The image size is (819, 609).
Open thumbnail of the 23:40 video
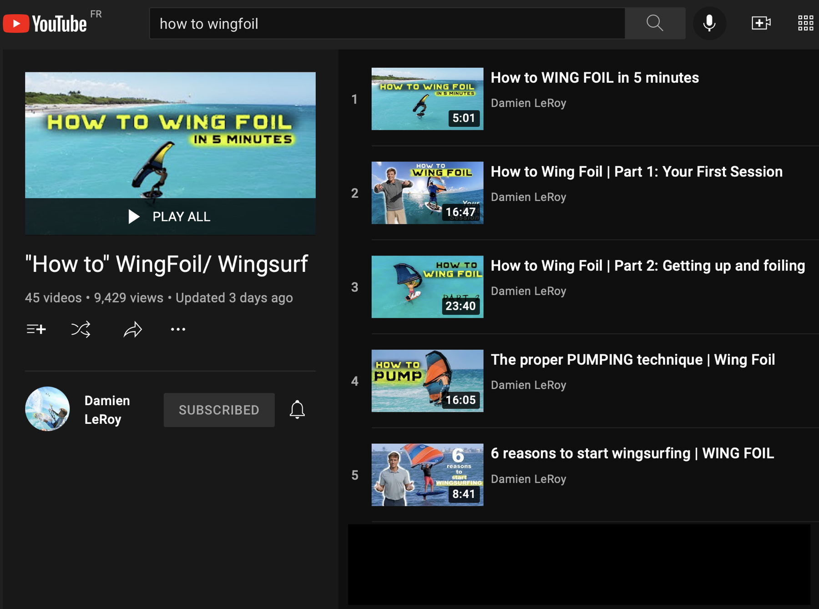coord(427,287)
